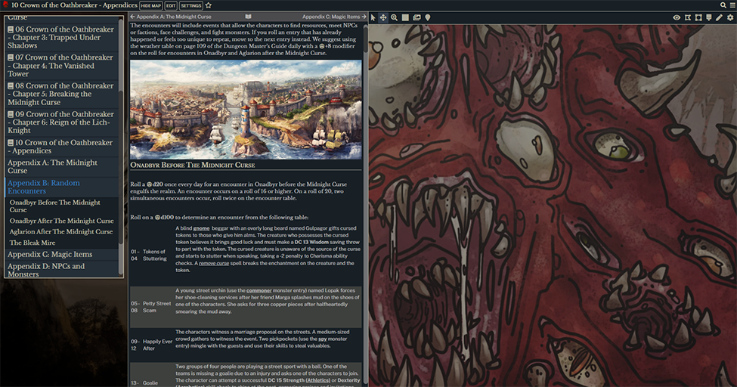Click the zoom magnifier map tool

click(x=394, y=17)
